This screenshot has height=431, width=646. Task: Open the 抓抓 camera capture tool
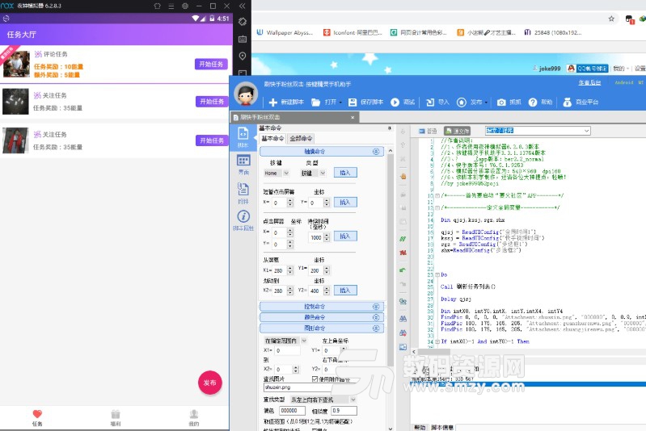pyautogui.click(x=501, y=102)
